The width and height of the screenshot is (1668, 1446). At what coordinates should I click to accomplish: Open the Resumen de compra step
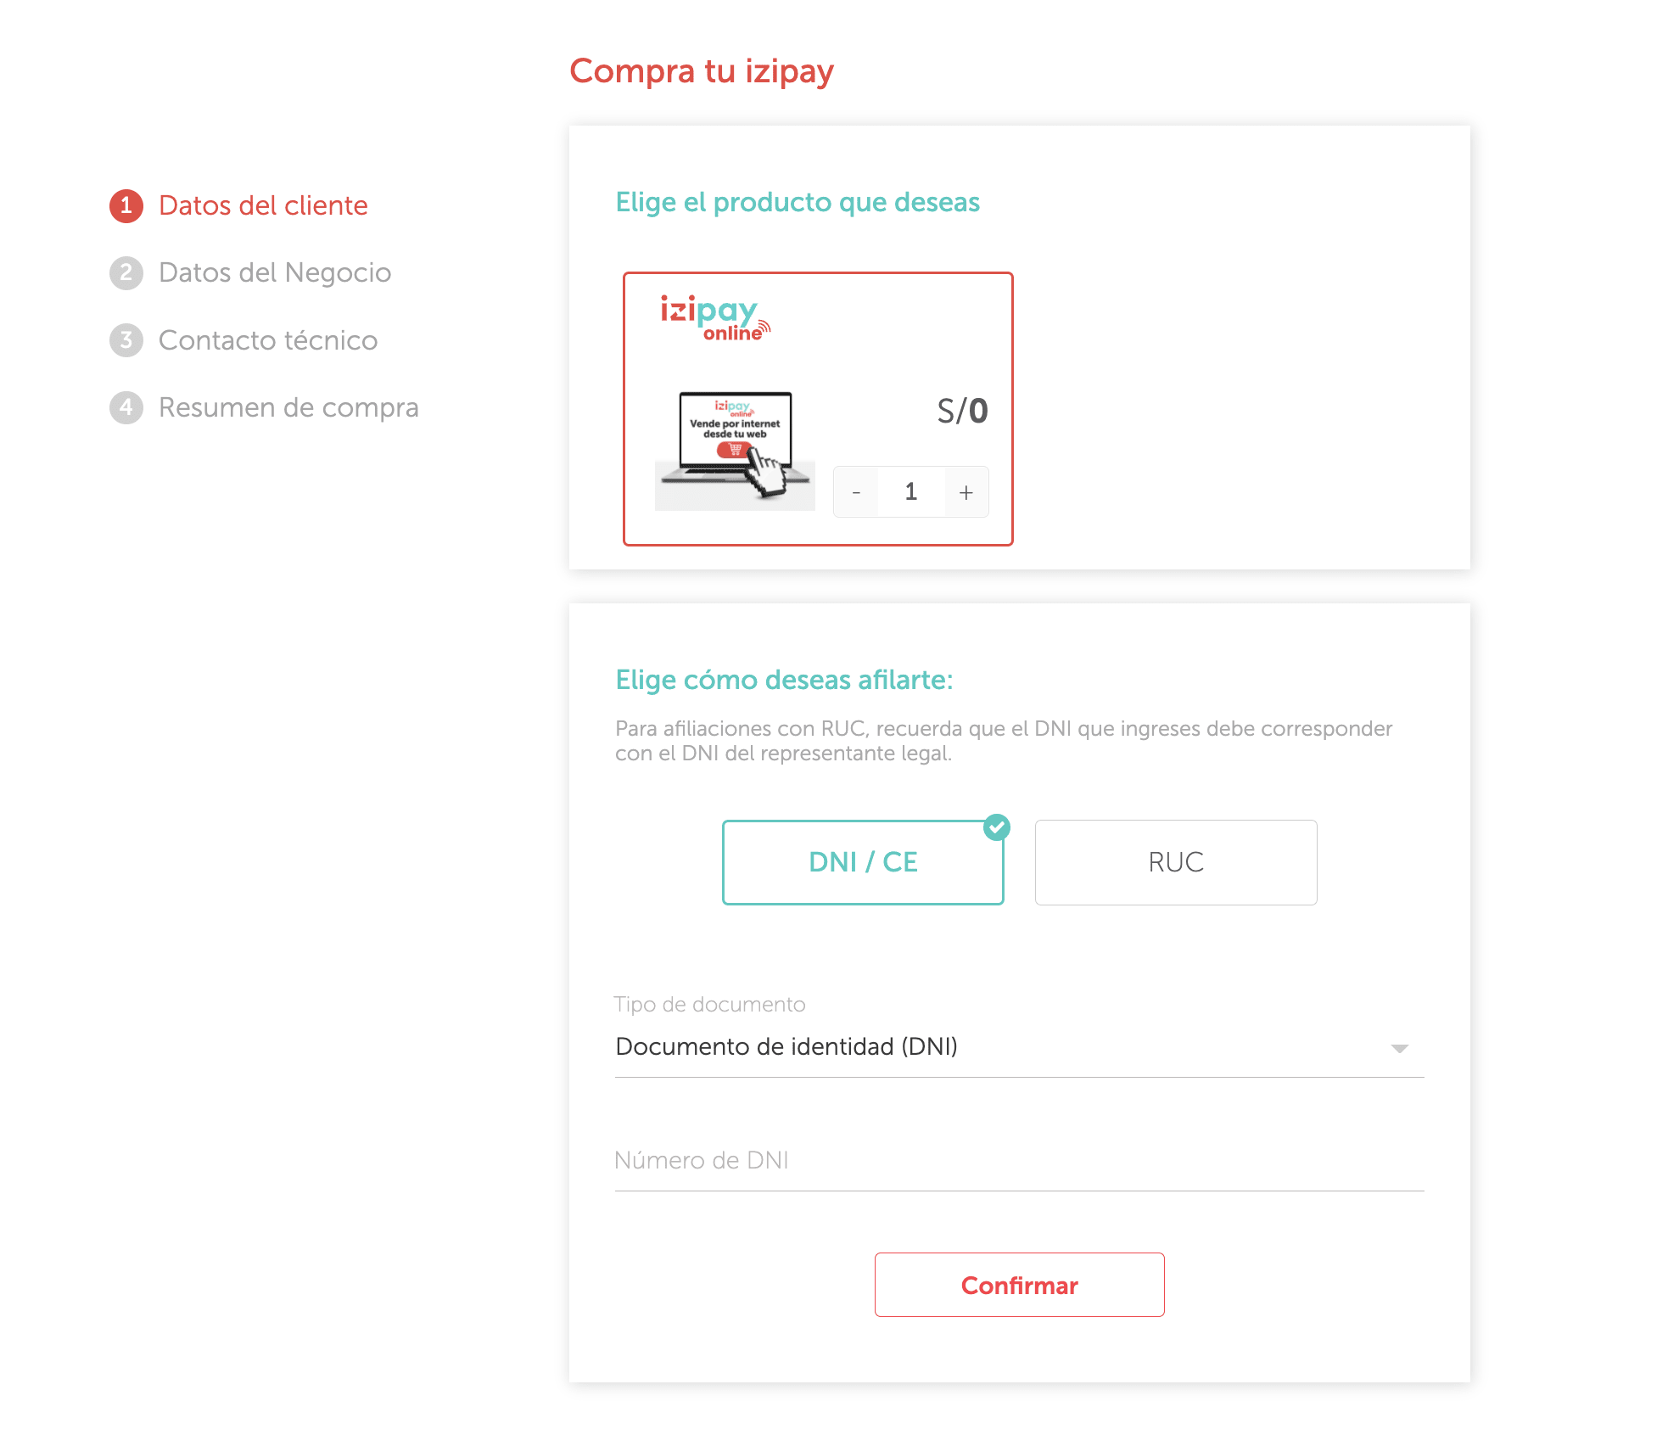pyautogui.click(x=288, y=407)
